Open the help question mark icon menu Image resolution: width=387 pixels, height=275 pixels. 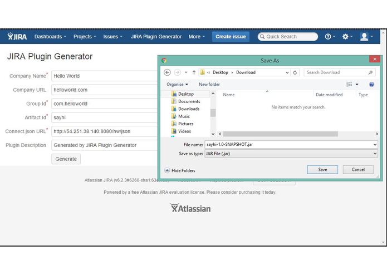[x=330, y=37]
